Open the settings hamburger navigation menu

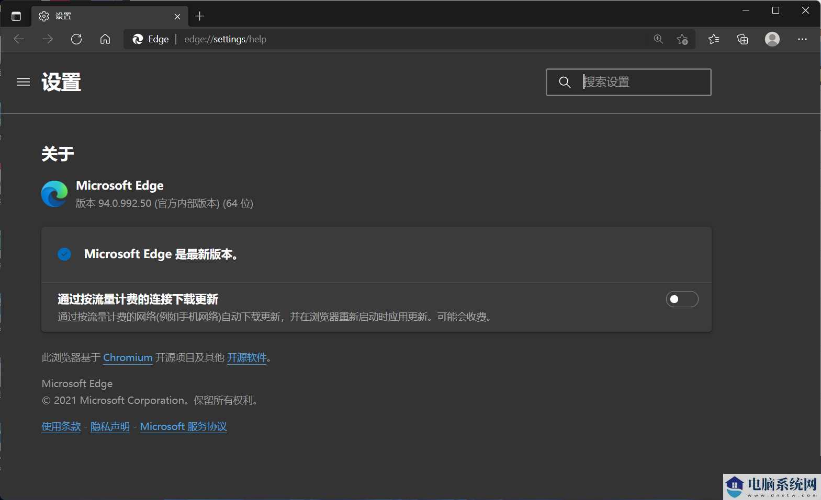click(23, 82)
